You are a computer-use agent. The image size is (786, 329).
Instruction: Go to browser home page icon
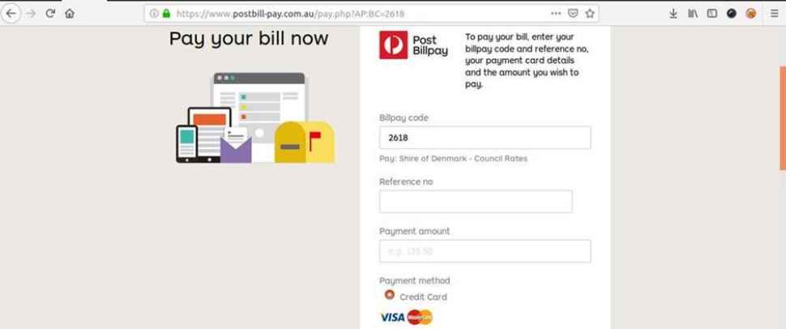coord(70,14)
